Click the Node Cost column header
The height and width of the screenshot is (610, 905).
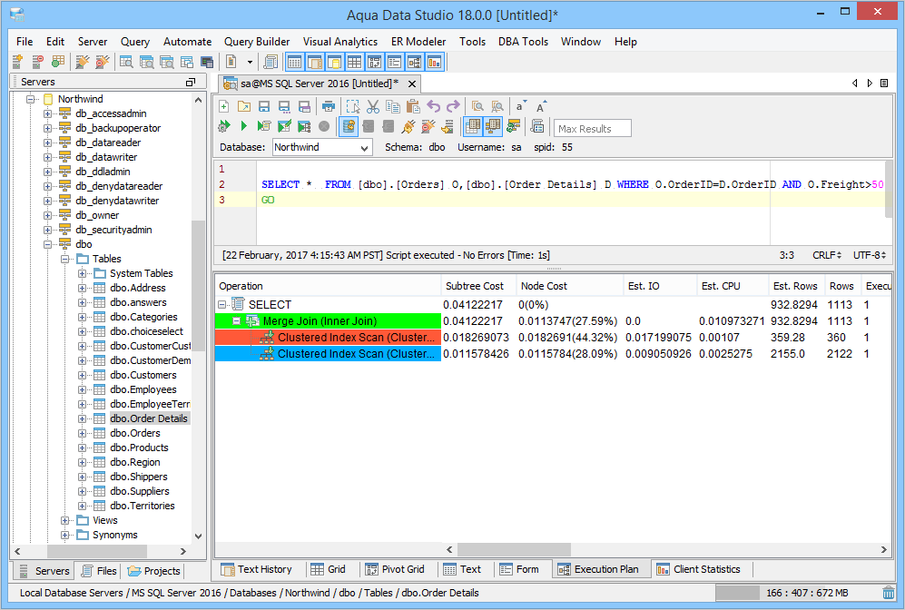[x=570, y=286]
